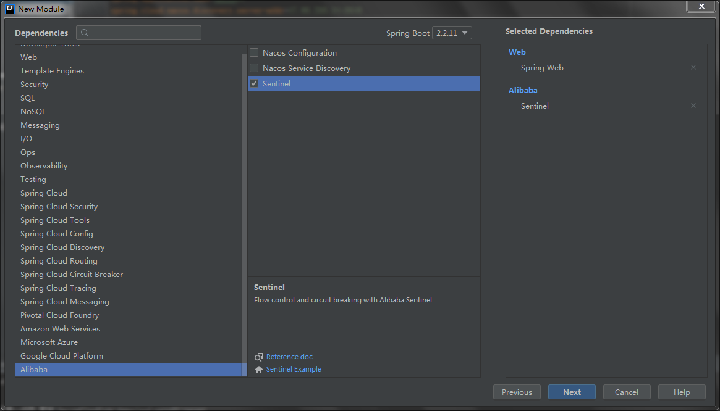The image size is (720, 411).
Task: Click the Alibaba group header in Selected Dependencies
Action: 523,90
